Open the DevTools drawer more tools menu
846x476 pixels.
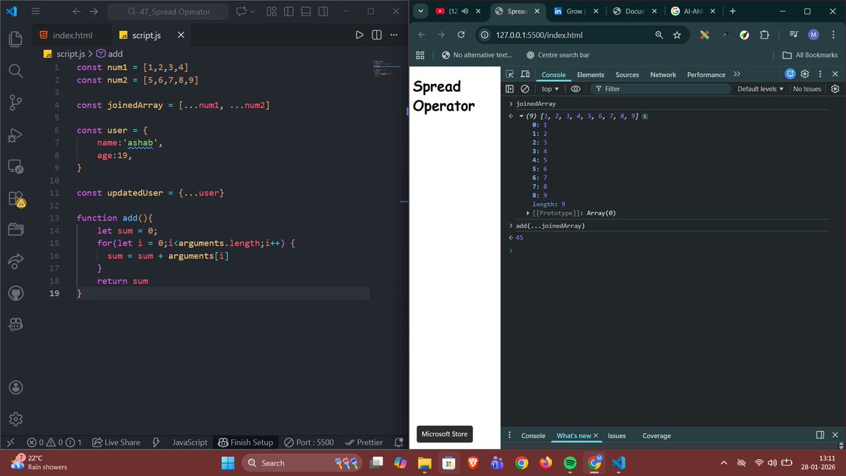click(510, 435)
